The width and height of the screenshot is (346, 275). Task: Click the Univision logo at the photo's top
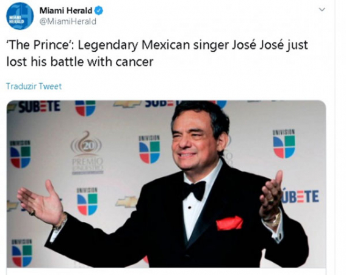click(85, 108)
